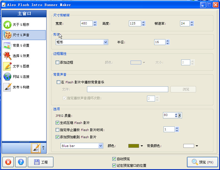Screen dimensions: 220x170
Task: Click 预览 (F9) magnifier button
Action: (x=202, y=162)
